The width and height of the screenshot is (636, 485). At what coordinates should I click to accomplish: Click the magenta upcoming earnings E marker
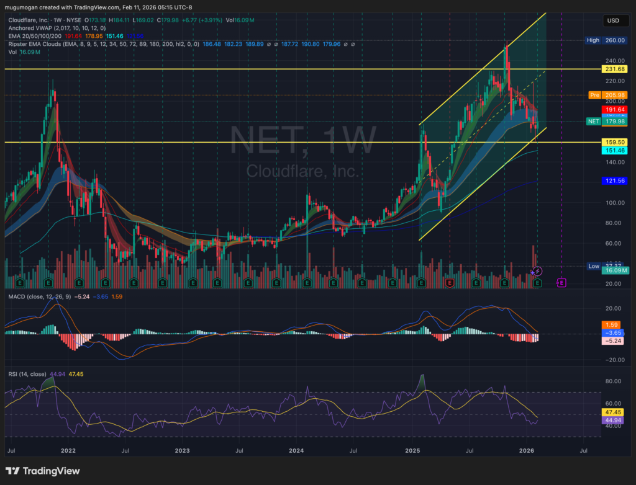pyautogui.click(x=561, y=283)
